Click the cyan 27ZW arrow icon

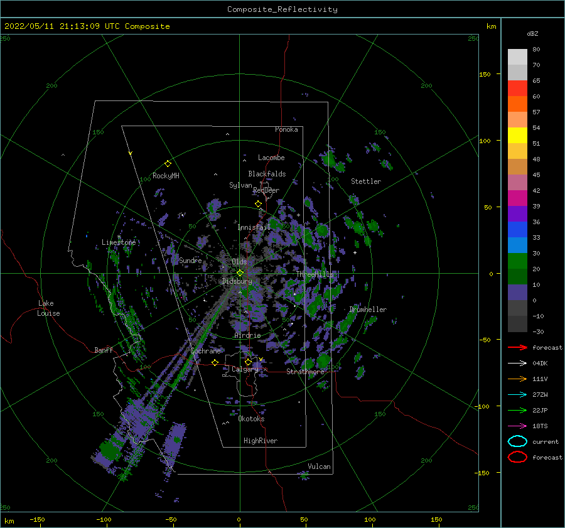[x=517, y=395]
